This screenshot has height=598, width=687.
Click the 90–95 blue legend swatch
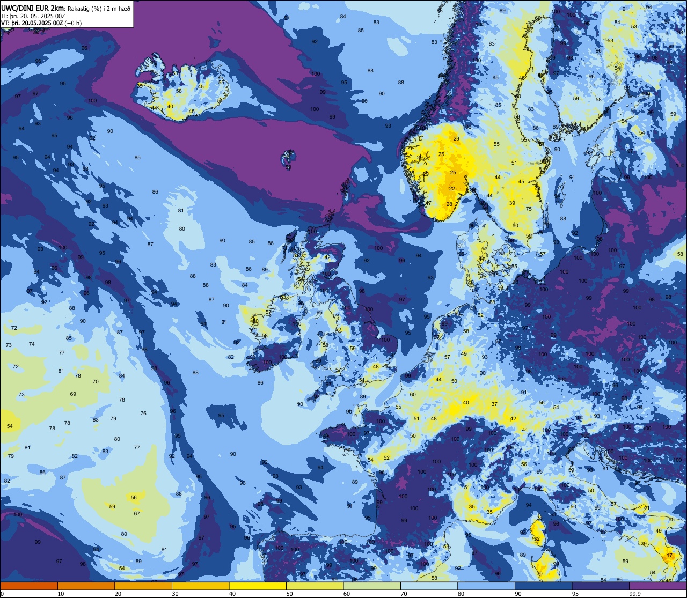click(543, 586)
